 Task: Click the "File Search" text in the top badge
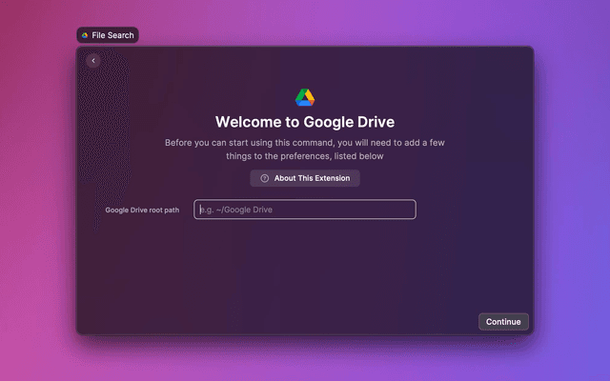[113, 35]
